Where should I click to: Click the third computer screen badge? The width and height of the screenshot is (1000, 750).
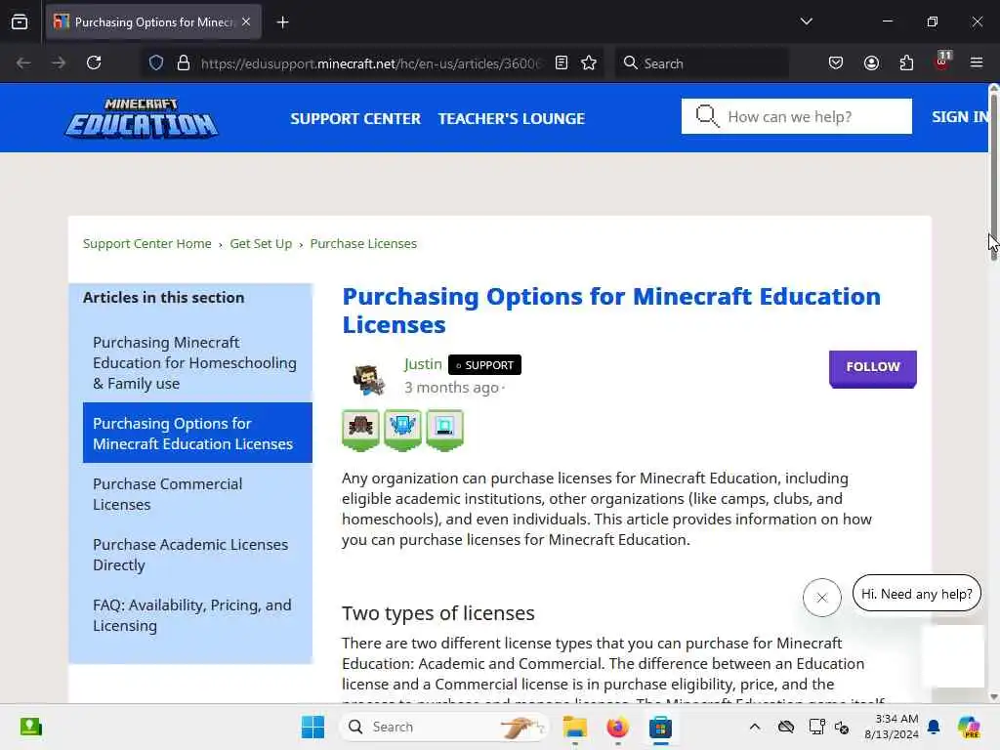click(x=444, y=430)
